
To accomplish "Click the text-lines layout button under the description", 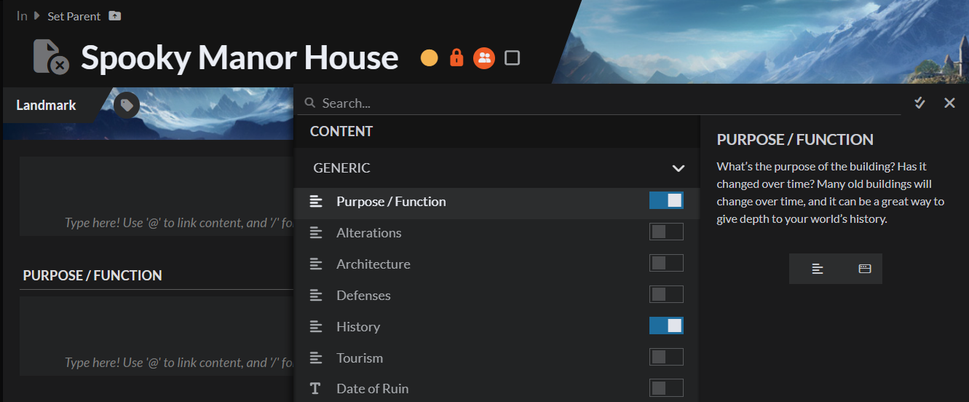I will tap(818, 269).
